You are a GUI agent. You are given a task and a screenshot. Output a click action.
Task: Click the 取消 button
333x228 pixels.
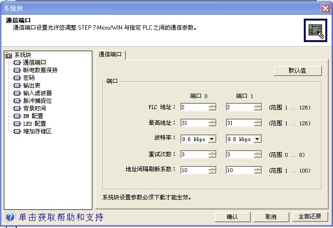tap(271, 217)
